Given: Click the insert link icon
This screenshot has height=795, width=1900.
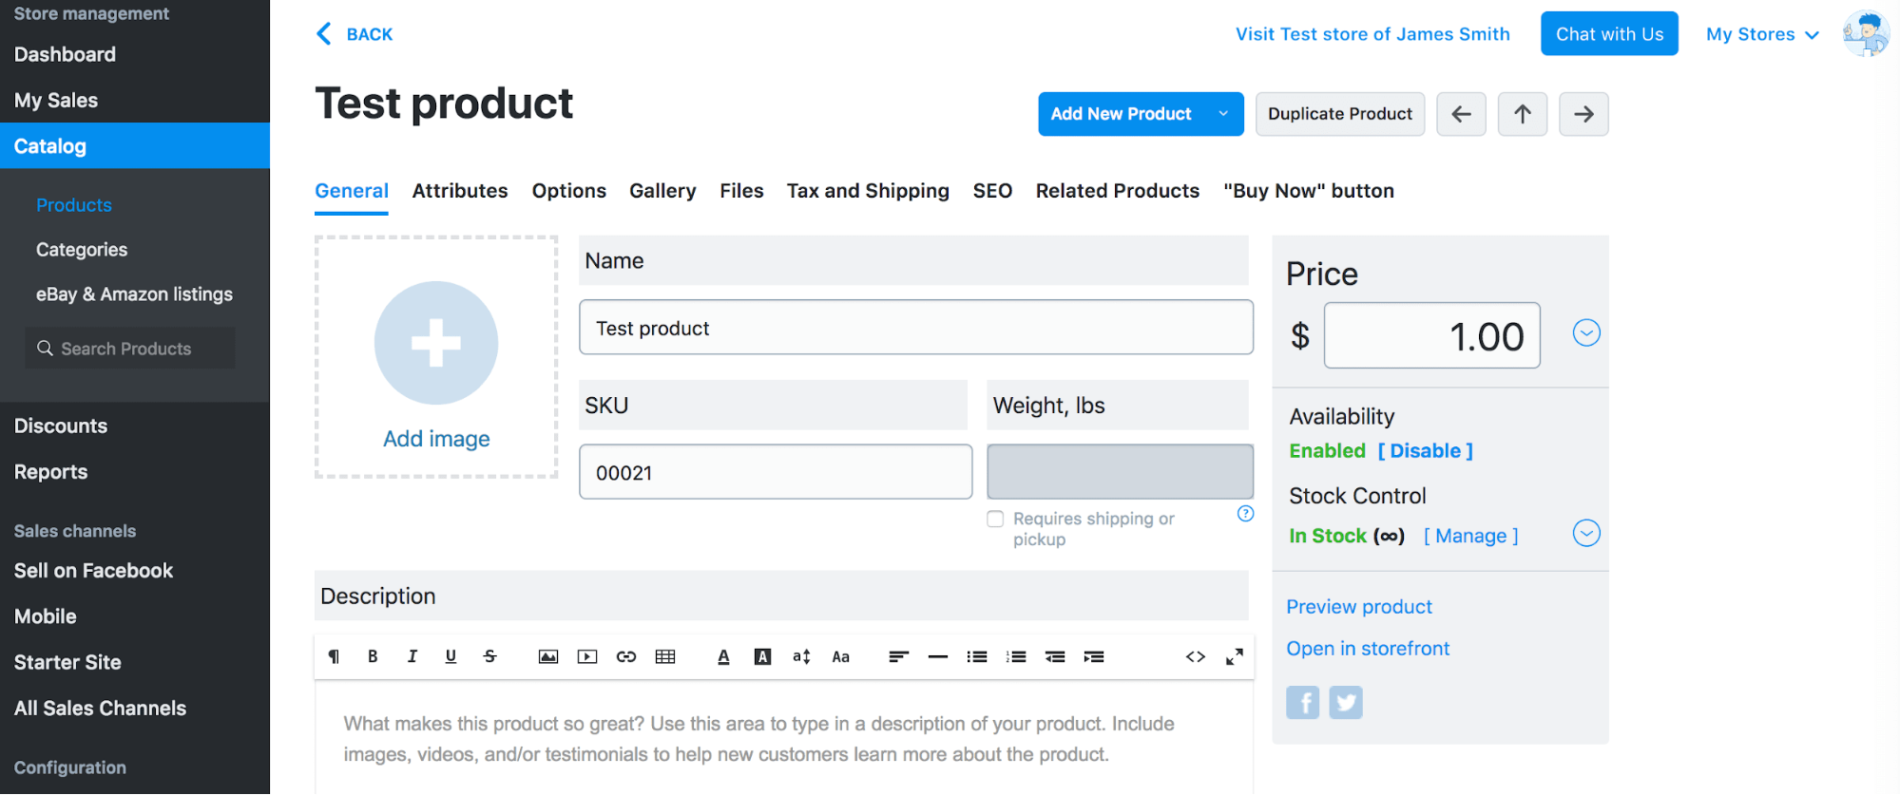Looking at the screenshot, I should 626,656.
